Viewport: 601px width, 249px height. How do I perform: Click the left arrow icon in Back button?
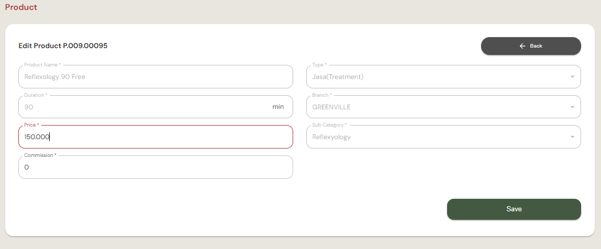[522, 46]
